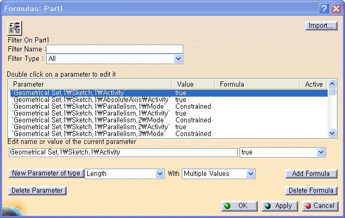
Task: Click the parameter list scroll-down arrow
Action: tap(332, 133)
